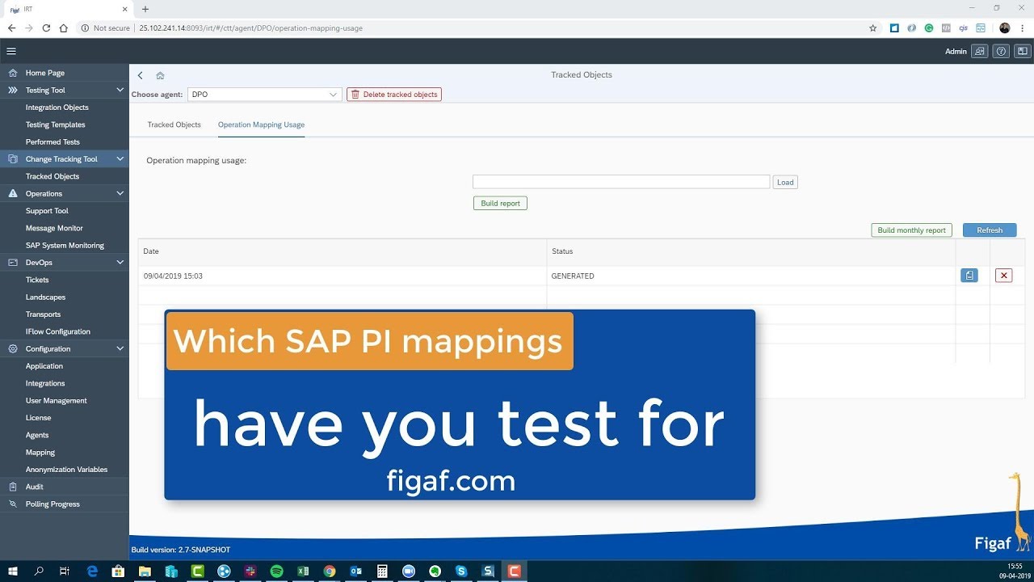Click the user account icon next to Admin
The image size is (1034, 582).
(980, 51)
